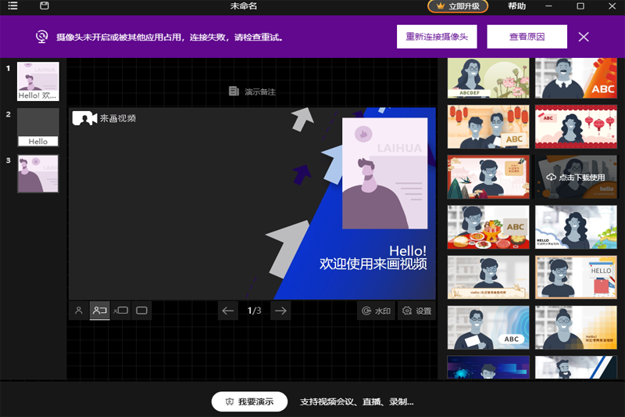This screenshot has height=417, width=625.
Task: Dismiss the purple camera warning banner
Action: 584,37
